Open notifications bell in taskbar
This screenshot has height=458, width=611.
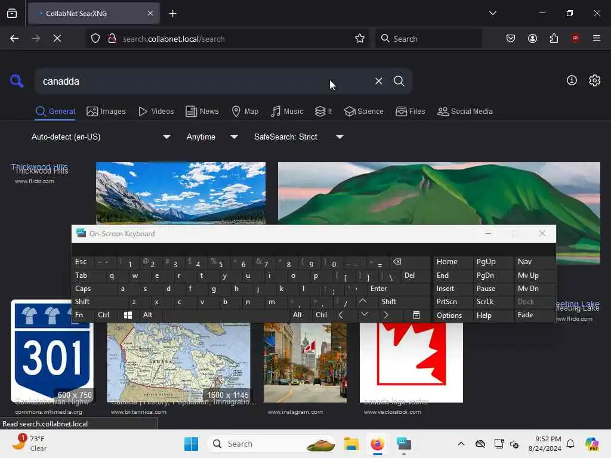pyautogui.click(x=570, y=444)
